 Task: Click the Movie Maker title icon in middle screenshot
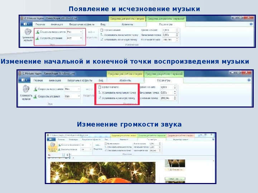[20, 73]
